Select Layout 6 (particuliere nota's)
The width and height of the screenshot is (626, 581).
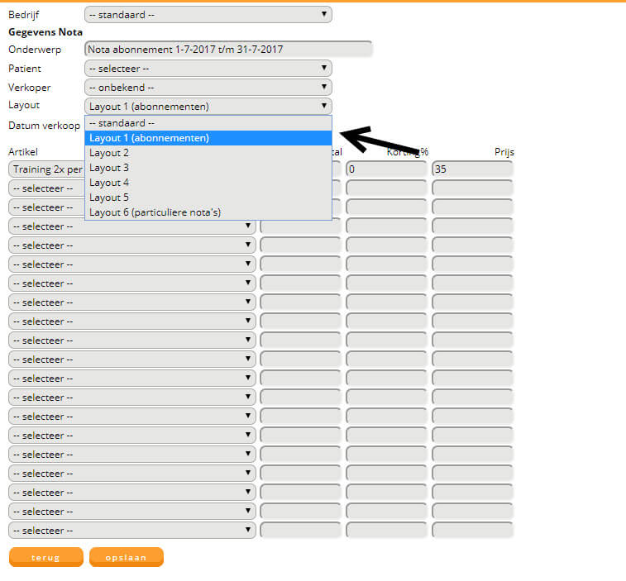point(208,212)
